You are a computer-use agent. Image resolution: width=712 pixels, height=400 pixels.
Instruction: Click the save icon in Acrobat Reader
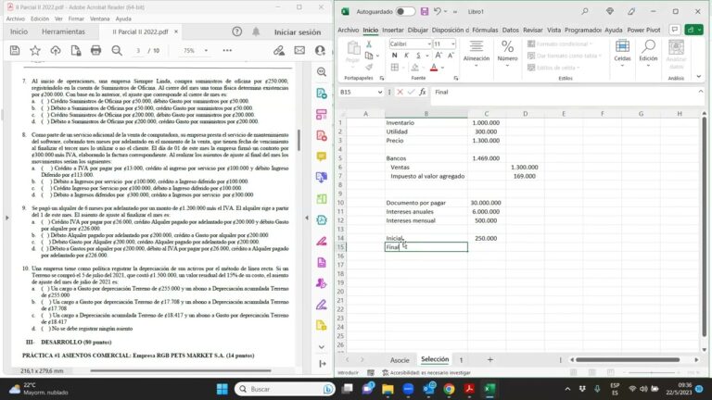pyautogui.click(x=13, y=51)
